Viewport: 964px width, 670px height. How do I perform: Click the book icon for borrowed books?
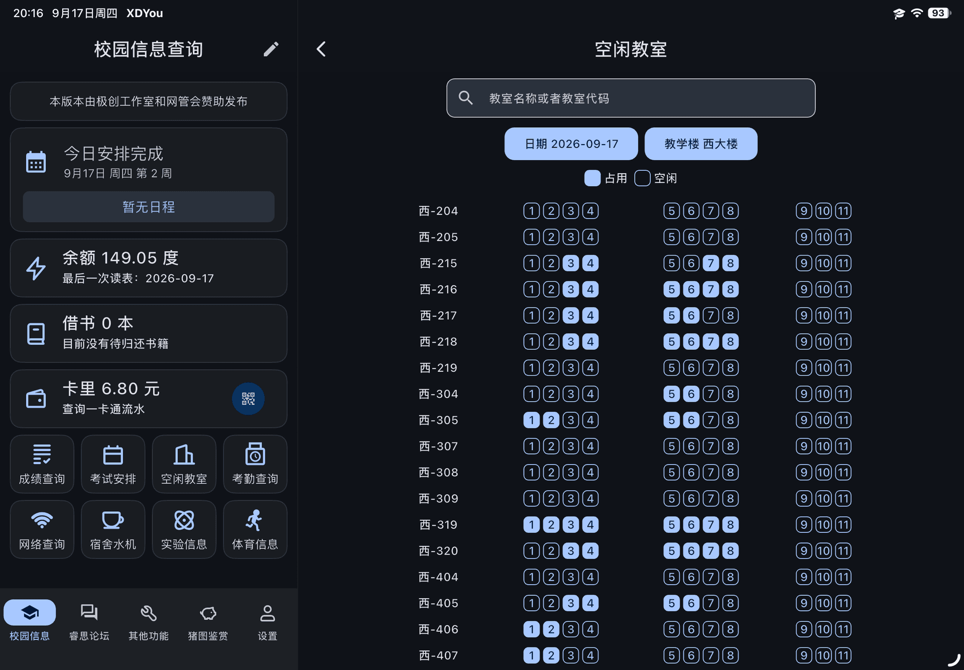click(x=36, y=333)
